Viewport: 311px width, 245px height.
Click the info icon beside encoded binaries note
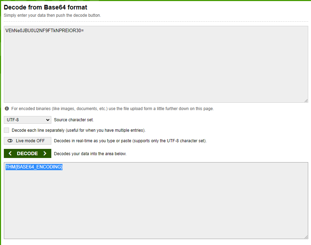(x=7, y=109)
